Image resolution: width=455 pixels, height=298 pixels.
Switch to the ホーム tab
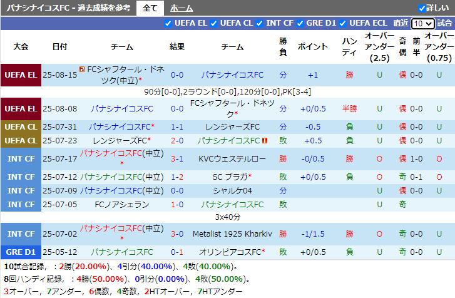coord(181,8)
